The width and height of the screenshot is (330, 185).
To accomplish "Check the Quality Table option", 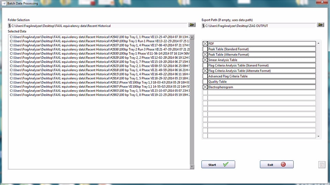I will 205,82.
